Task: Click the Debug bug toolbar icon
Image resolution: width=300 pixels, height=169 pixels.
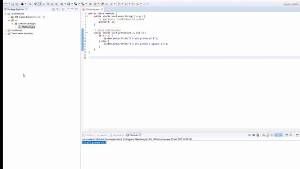Action: click(62, 4)
